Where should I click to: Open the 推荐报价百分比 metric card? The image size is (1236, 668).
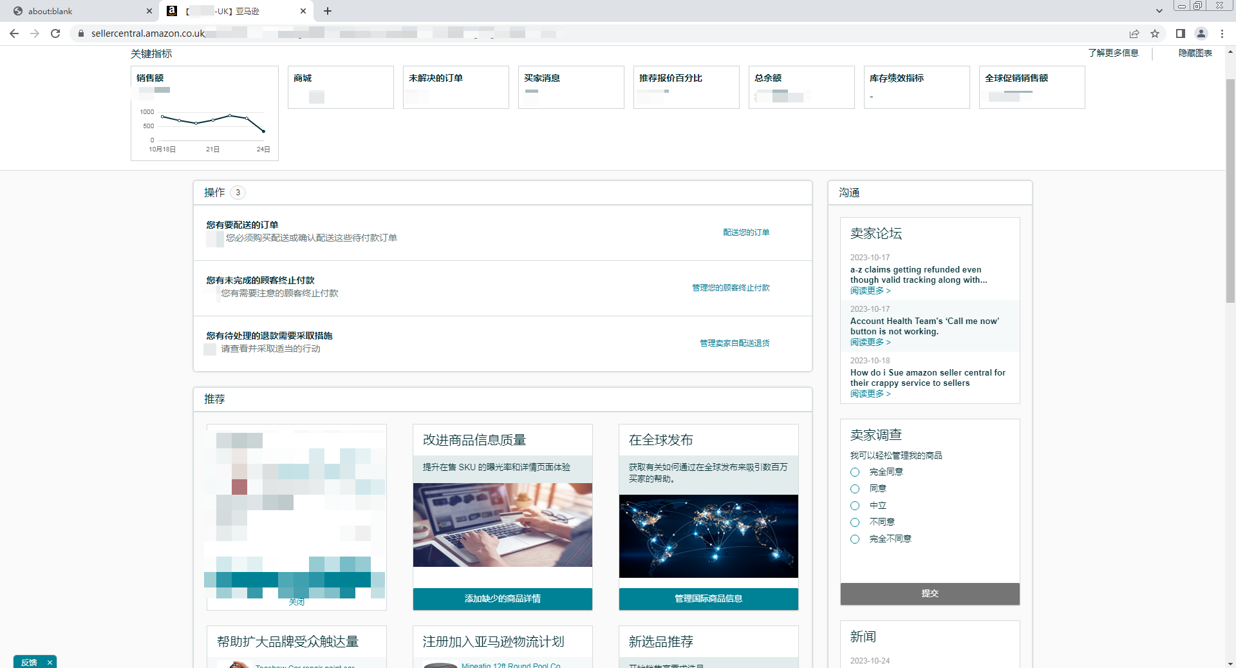pyautogui.click(x=686, y=87)
